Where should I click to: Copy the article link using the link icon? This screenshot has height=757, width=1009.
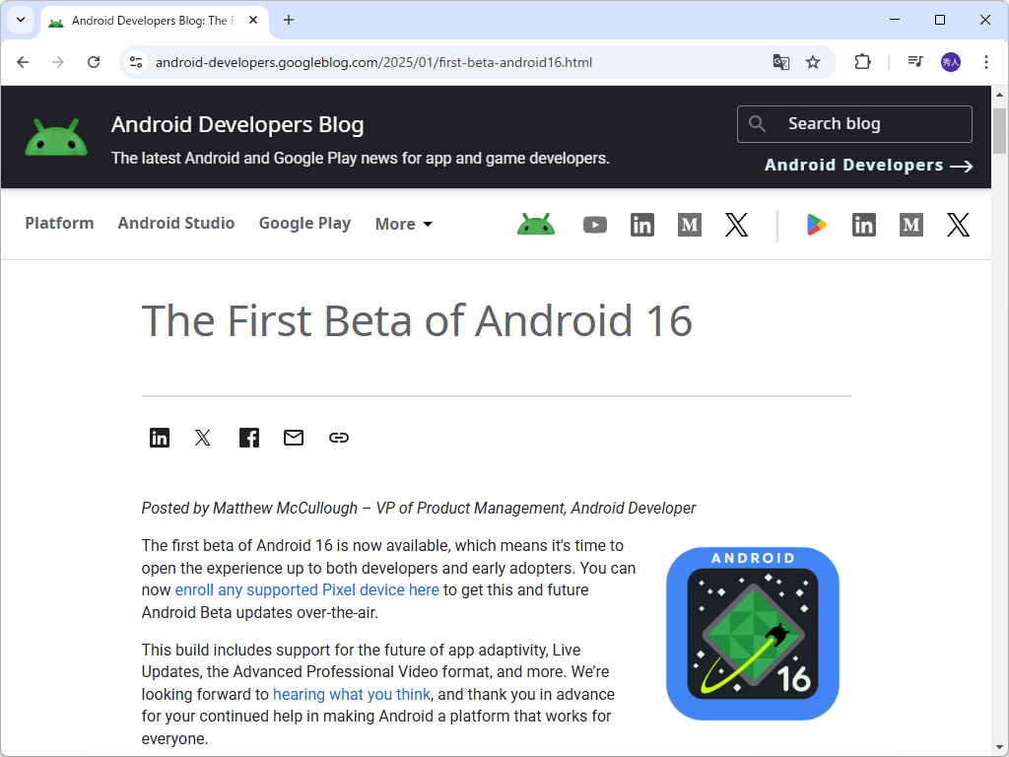(x=338, y=438)
